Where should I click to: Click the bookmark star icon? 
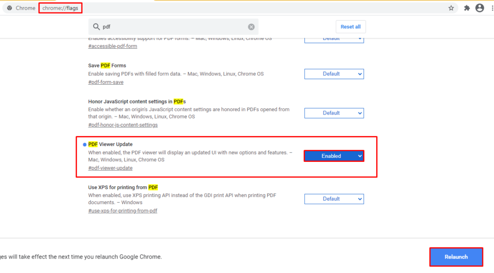tap(451, 8)
